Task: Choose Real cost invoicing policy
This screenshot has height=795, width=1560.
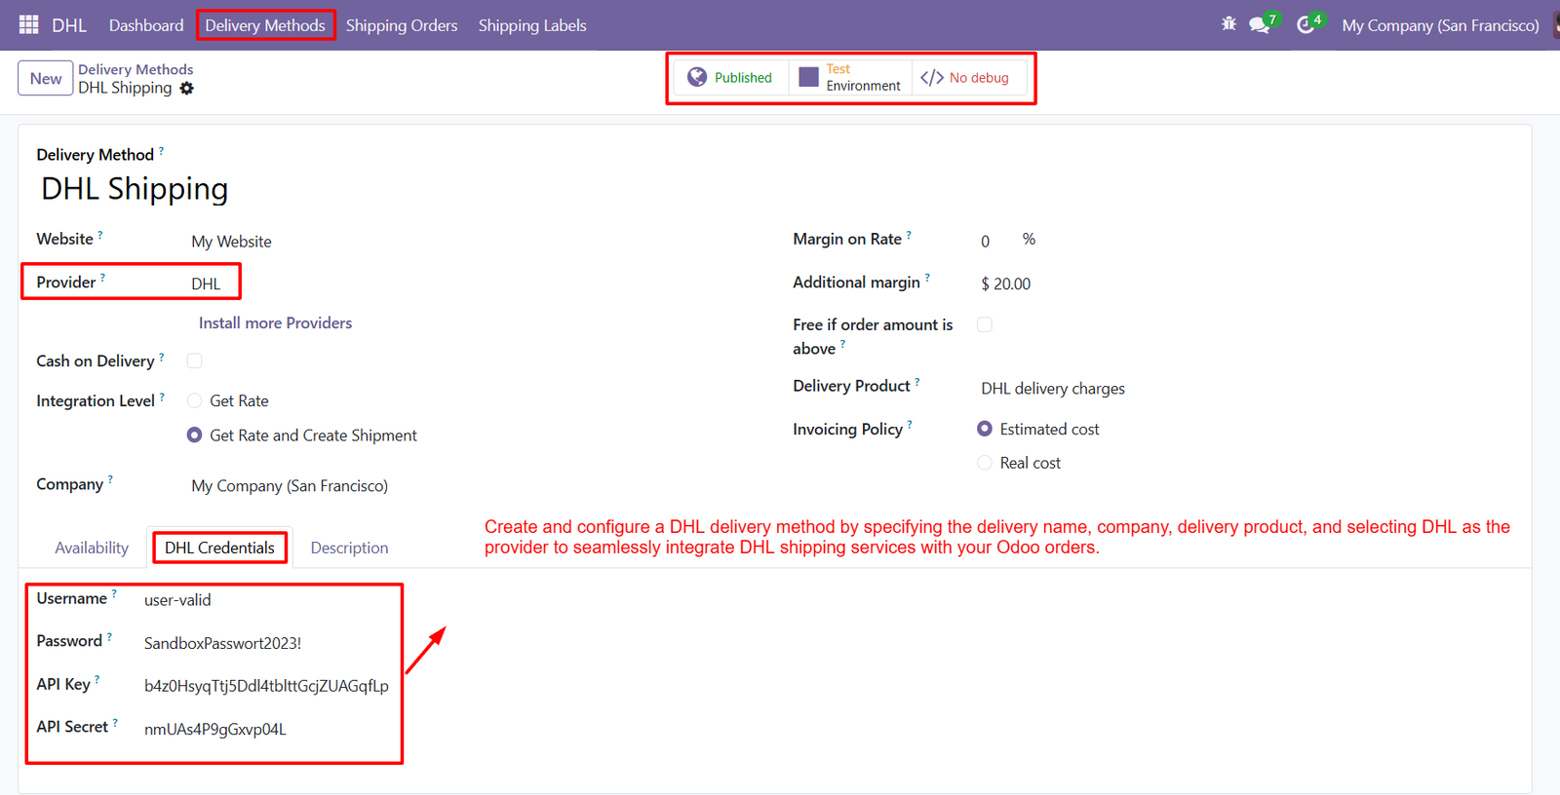Action: pyautogui.click(x=985, y=463)
